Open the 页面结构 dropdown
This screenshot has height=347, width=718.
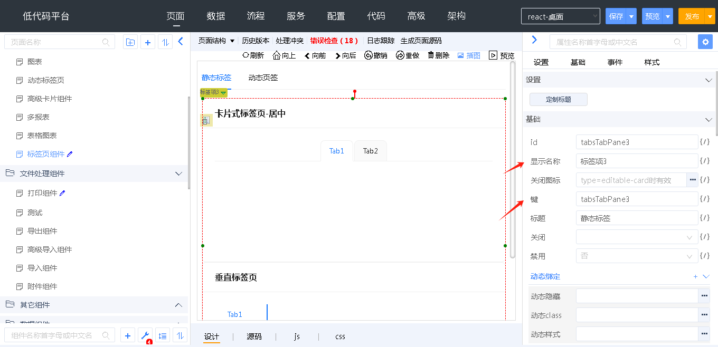click(x=216, y=41)
